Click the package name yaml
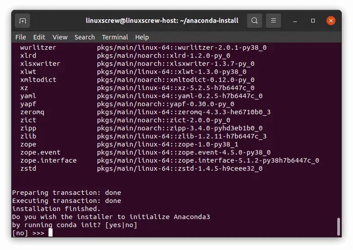Screen dimensions: 353x250 28,96
